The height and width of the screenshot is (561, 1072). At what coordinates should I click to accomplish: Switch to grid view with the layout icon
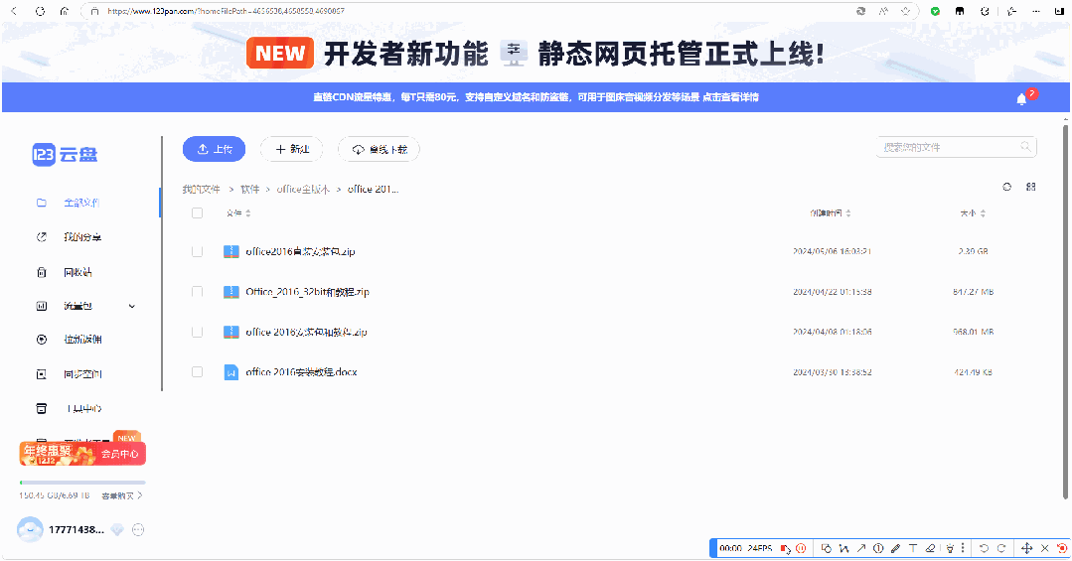pyautogui.click(x=1031, y=187)
